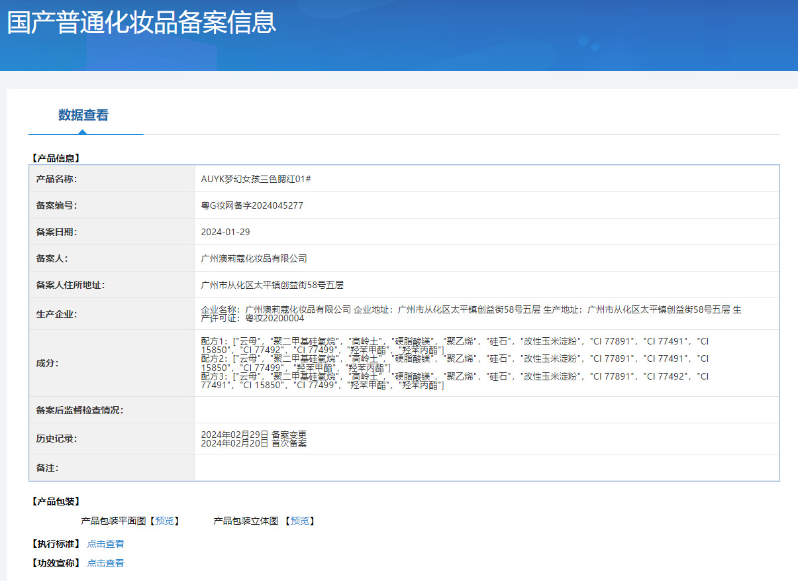
Task: Preview 产品包装立体图 via 预览 link
Action: click(x=300, y=521)
